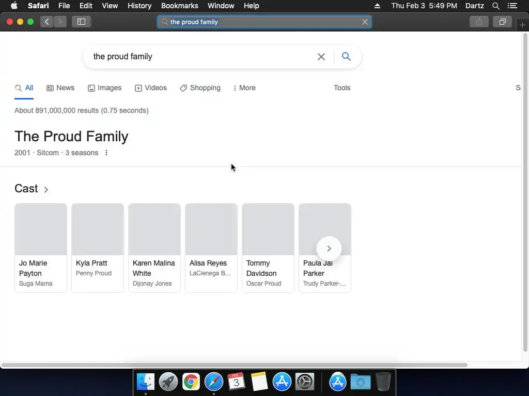Click the blue Google search magnifier
Viewport: 529px width, 396px height.
(x=346, y=56)
